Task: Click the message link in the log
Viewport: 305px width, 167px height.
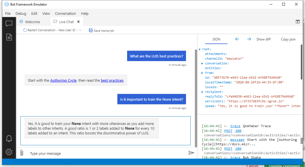Action: click(x=237, y=140)
